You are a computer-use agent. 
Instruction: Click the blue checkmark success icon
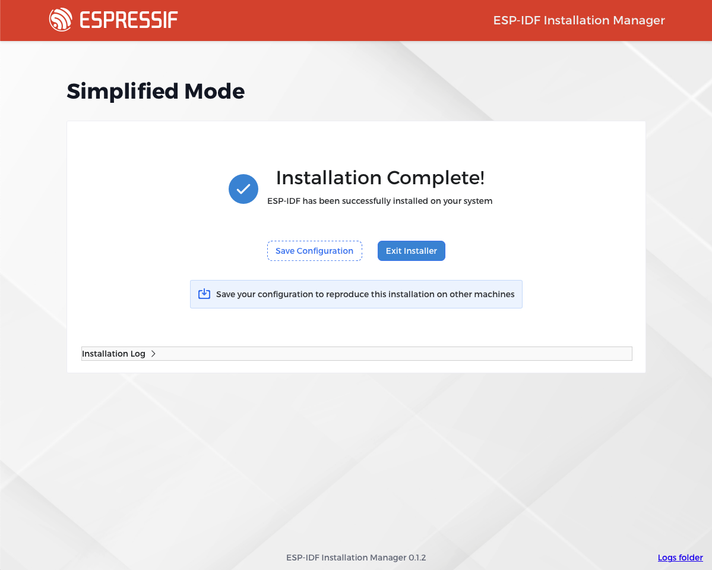(x=243, y=189)
